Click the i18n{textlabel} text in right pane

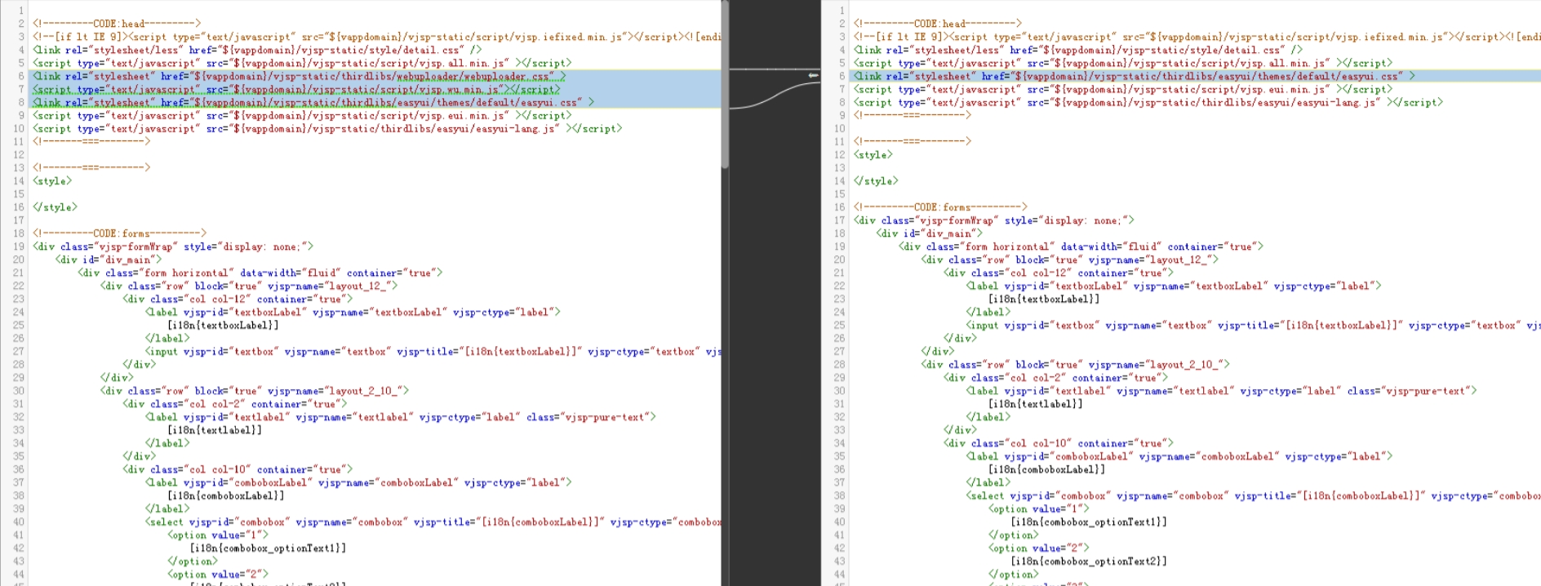pyautogui.click(x=1036, y=404)
